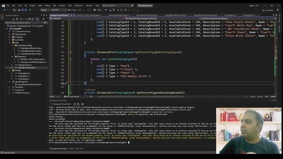Click the copy icon in terminal toolbar
Viewport: 283px width, 159px height.
75,104
